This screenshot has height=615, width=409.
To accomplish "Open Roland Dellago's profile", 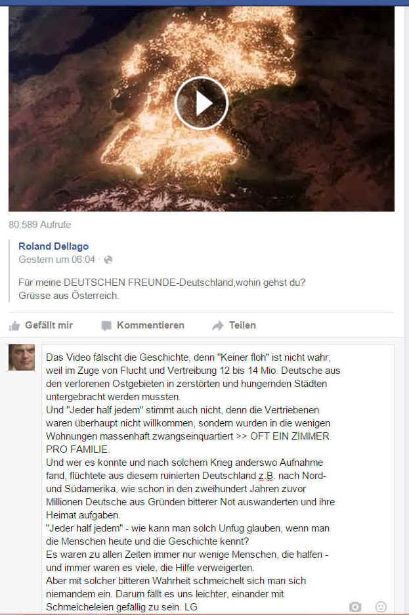I will 54,246.
